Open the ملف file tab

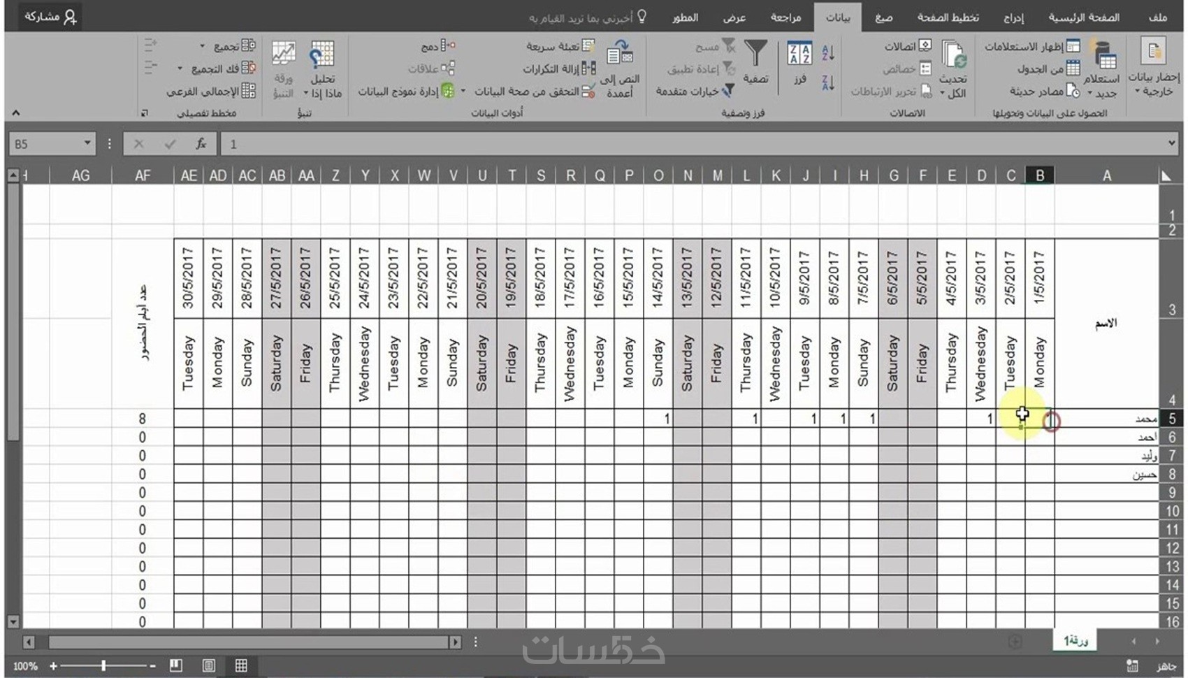click(x=1158, y=17)
